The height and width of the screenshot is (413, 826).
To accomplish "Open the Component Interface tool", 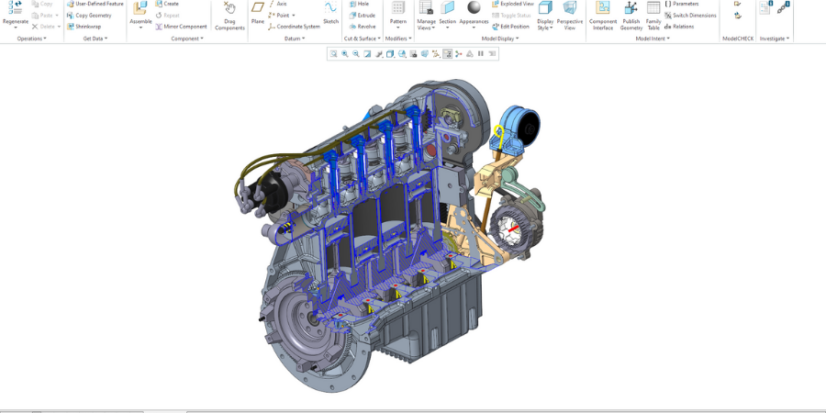I will point(603,9).
